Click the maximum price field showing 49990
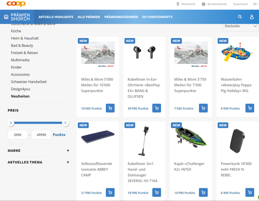 (41, 135)
